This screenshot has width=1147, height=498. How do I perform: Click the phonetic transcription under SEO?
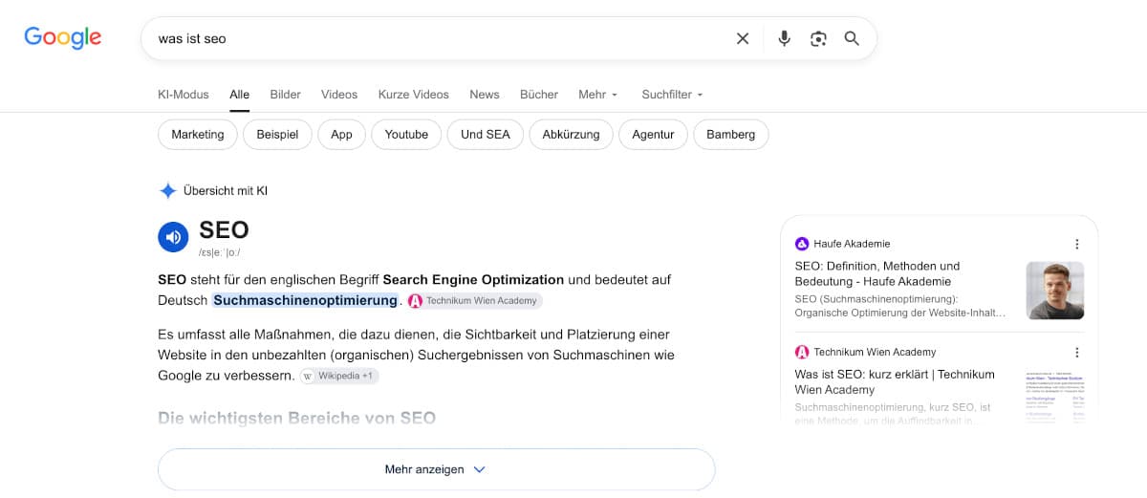pyautogui.click(x=220, y=252)
